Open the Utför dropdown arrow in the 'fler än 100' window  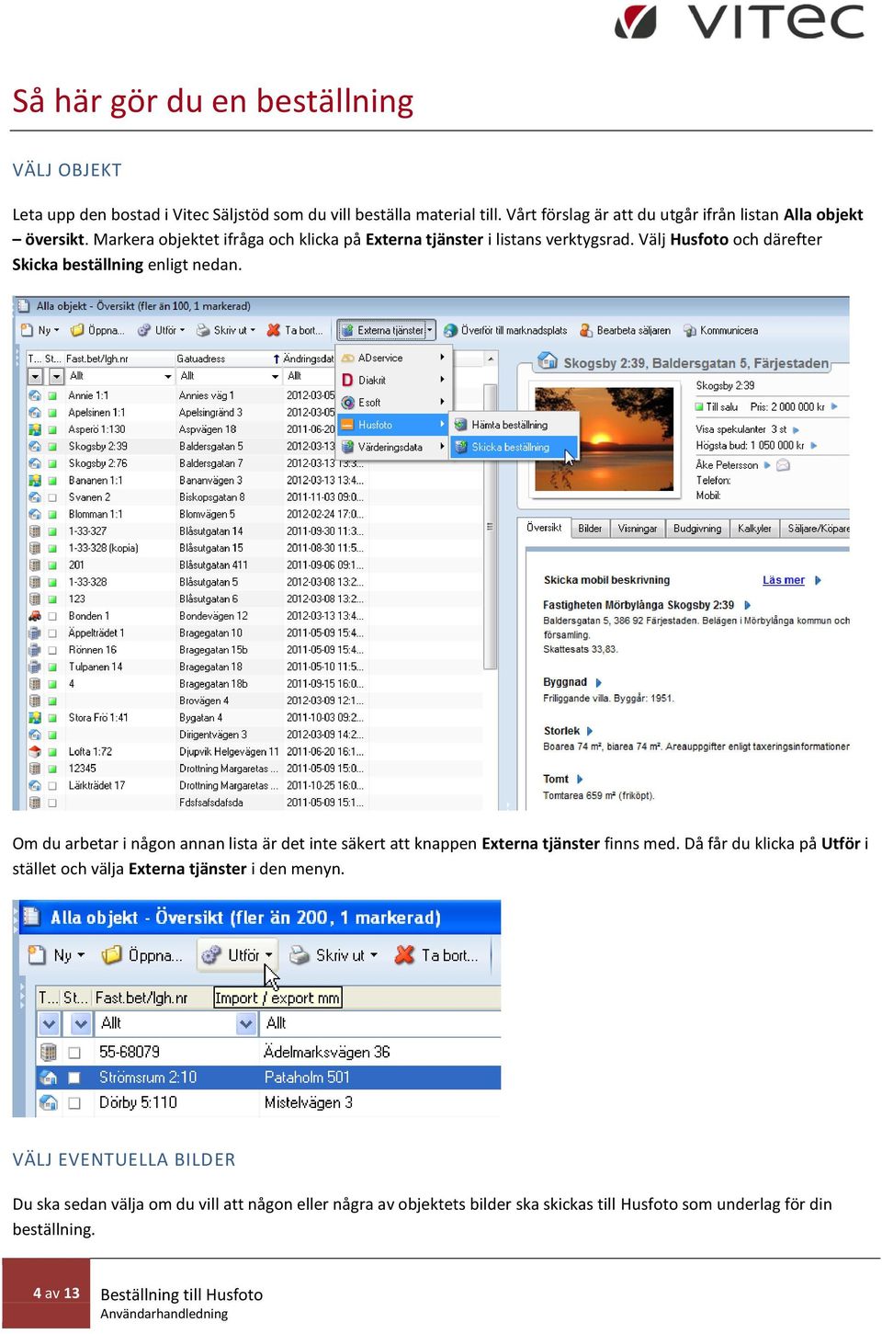(182, 330)
